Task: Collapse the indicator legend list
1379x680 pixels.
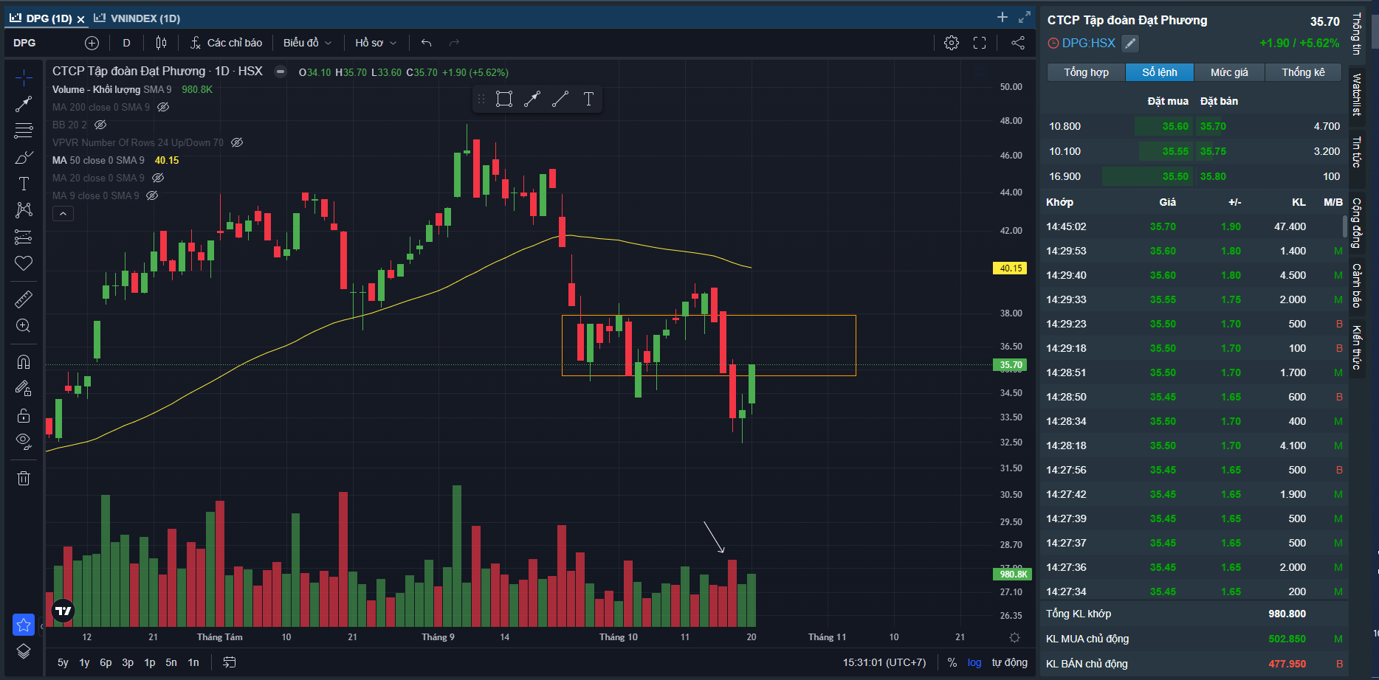Action: click(x=63, y=214)
